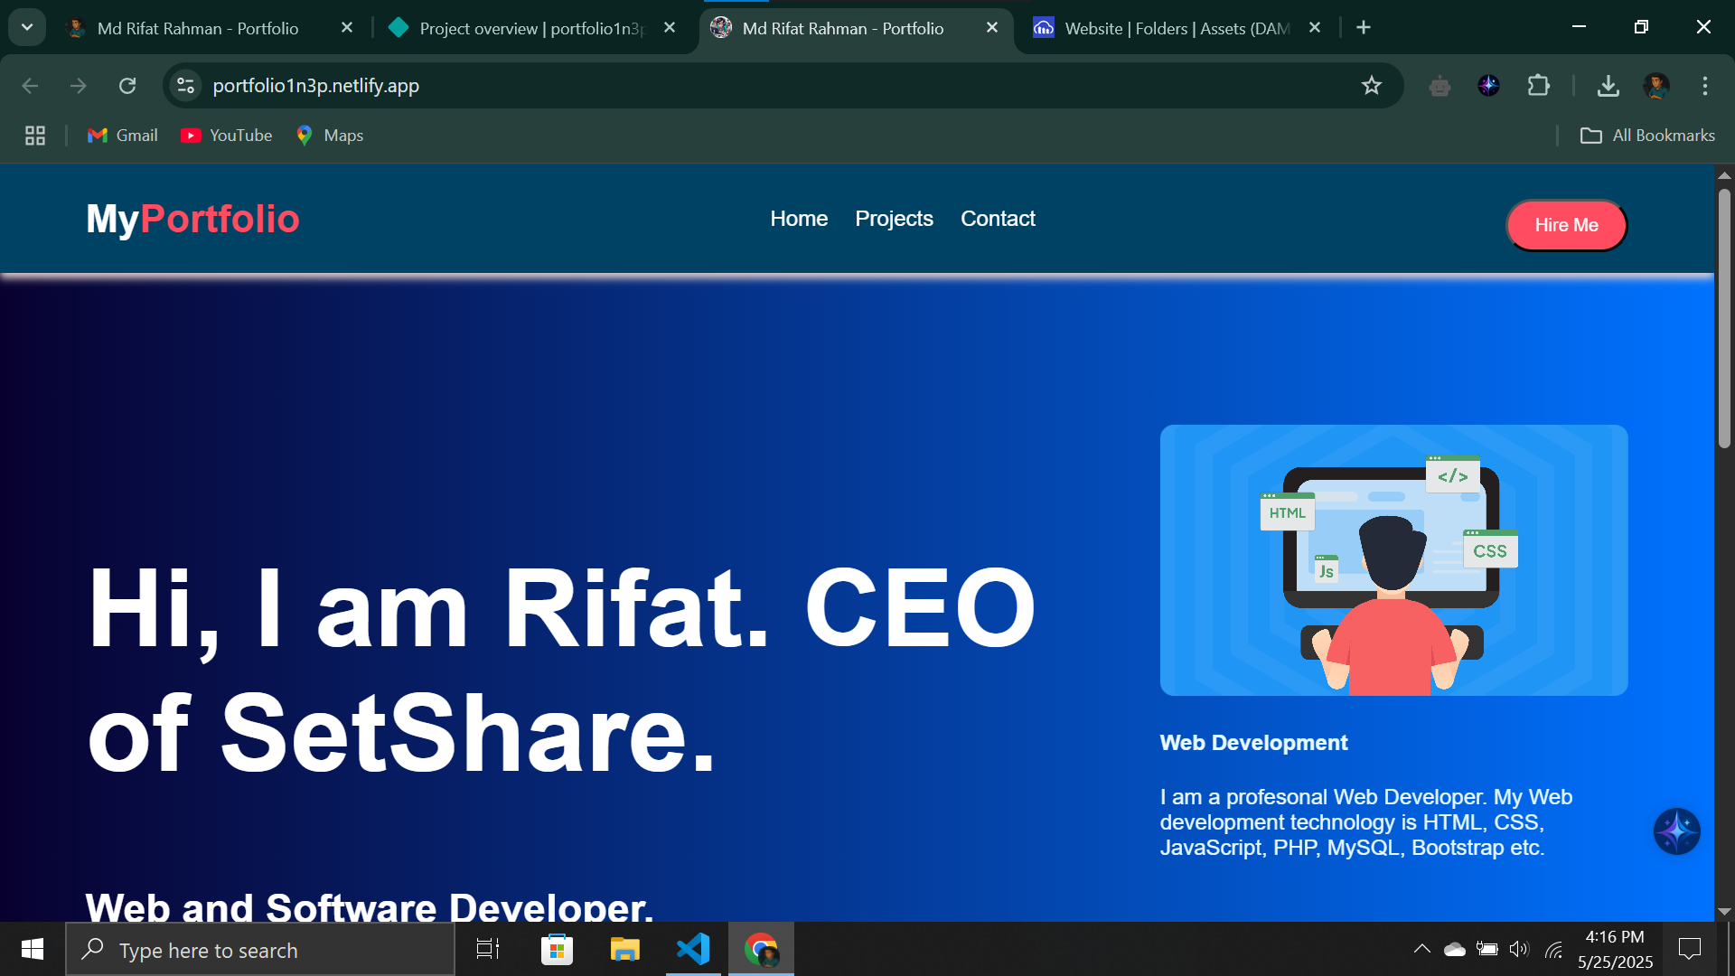The image size is (1735, 976).
Task: Switch to Visual Studio Code
Action: point(693,949)
